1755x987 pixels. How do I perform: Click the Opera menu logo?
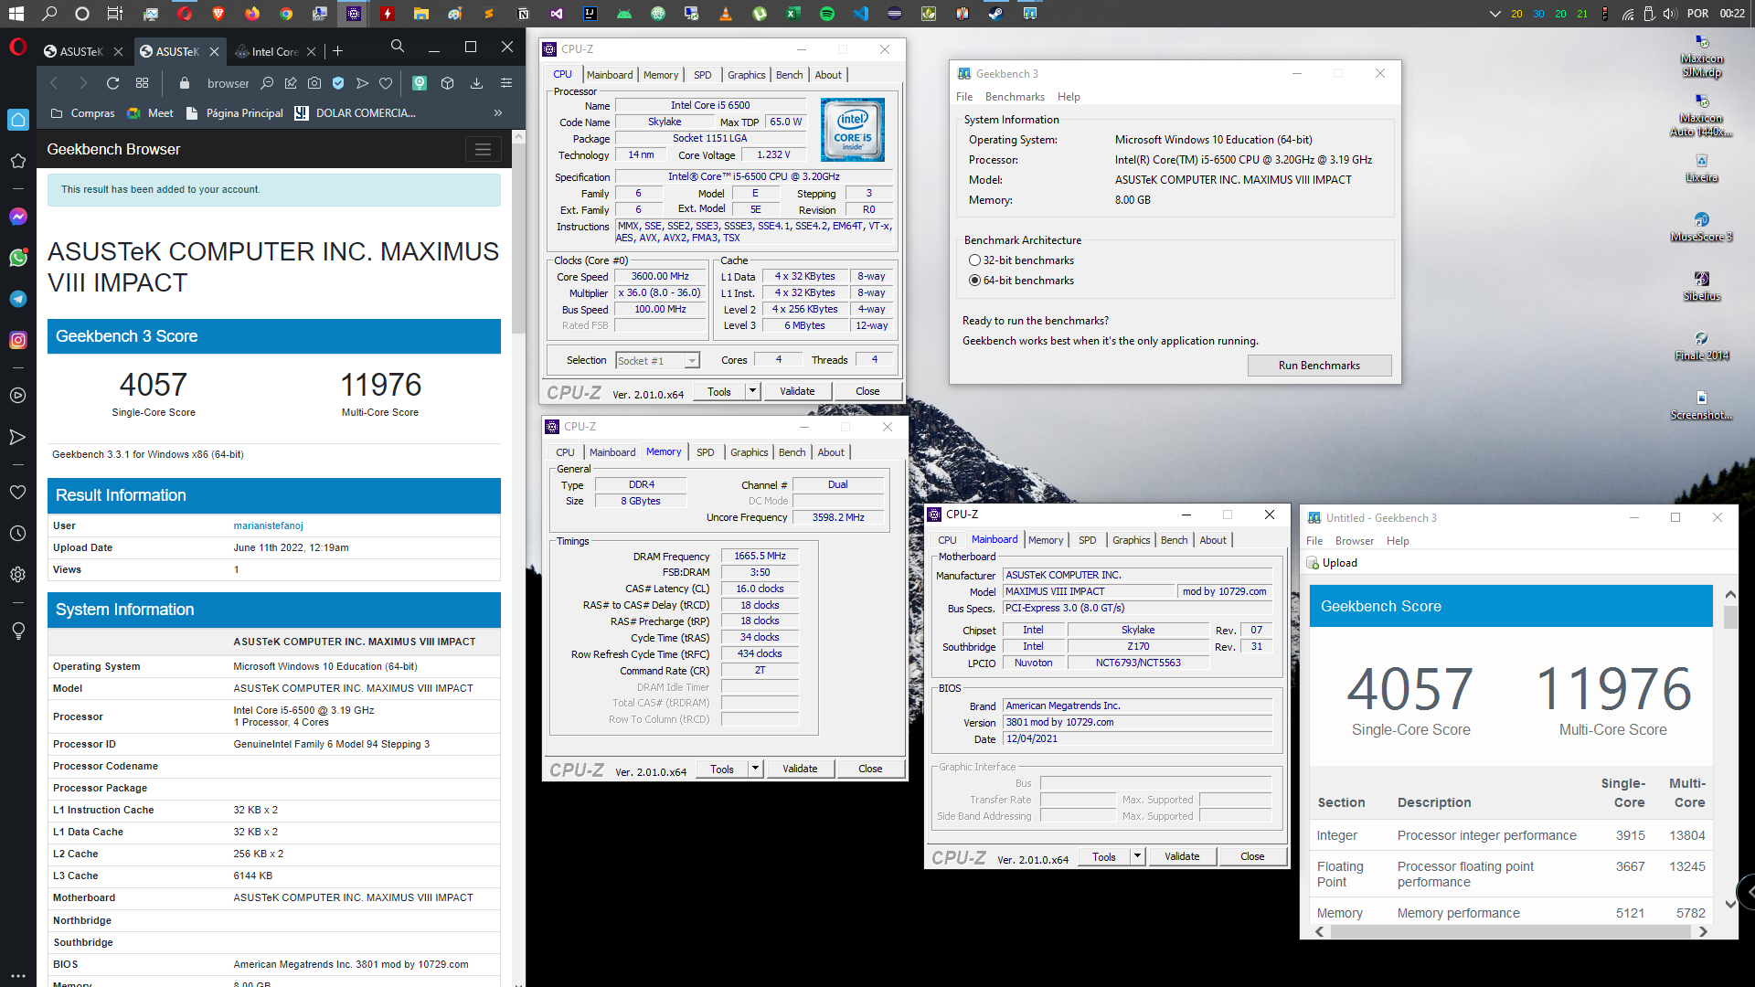[17, 47]
